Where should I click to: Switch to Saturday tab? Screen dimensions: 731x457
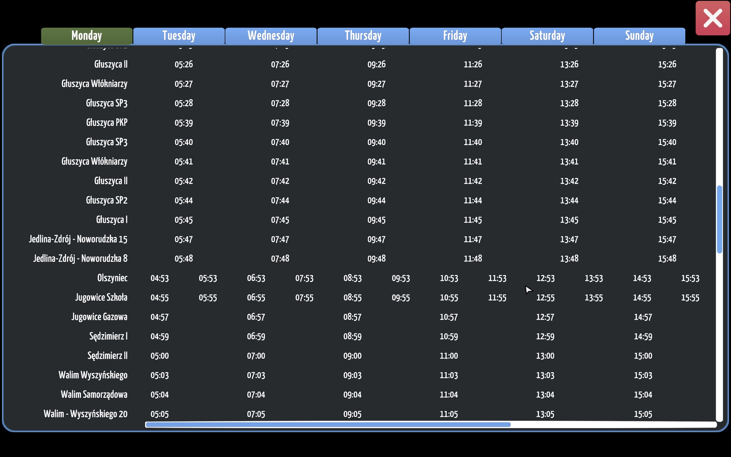pyautogui.click(x=547, y=36)
